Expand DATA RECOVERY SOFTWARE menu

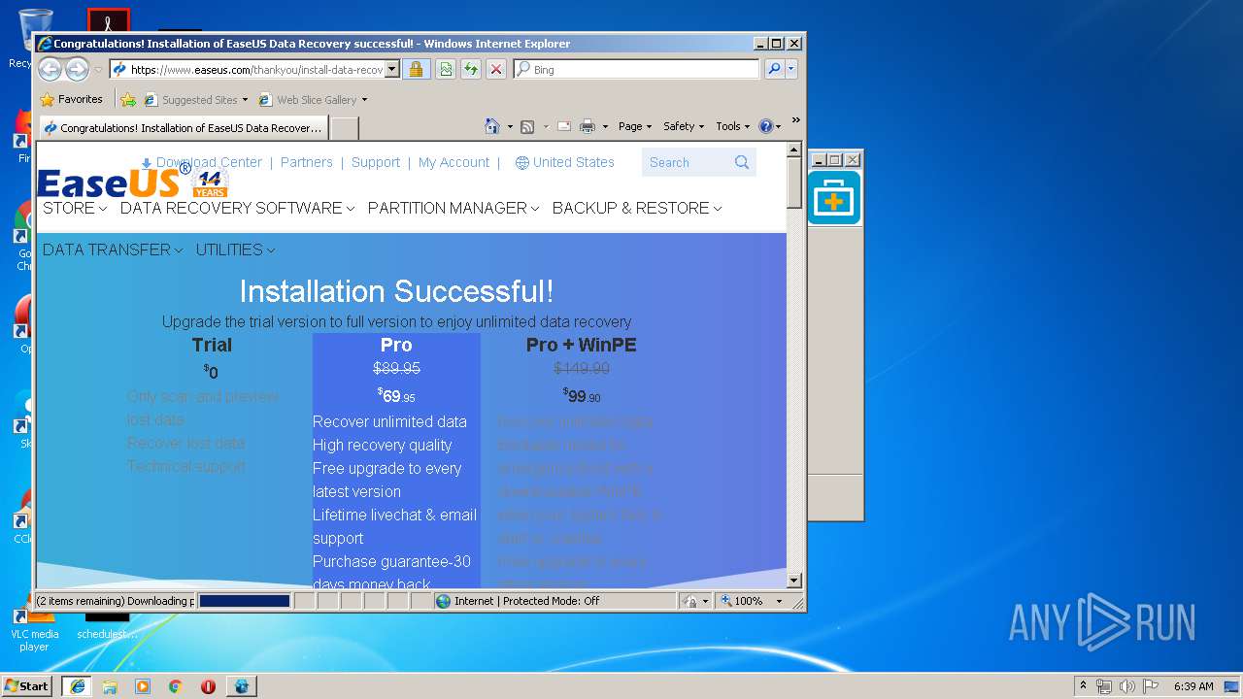[x=238, y=208]
